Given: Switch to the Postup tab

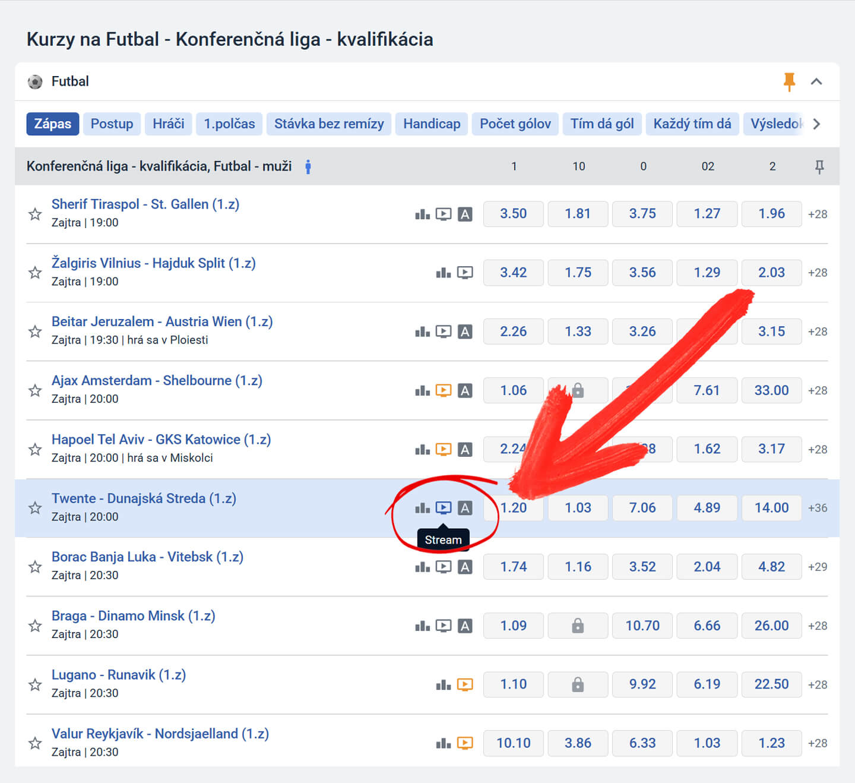Looking at the screenshot, I should [x=112, y=124].
